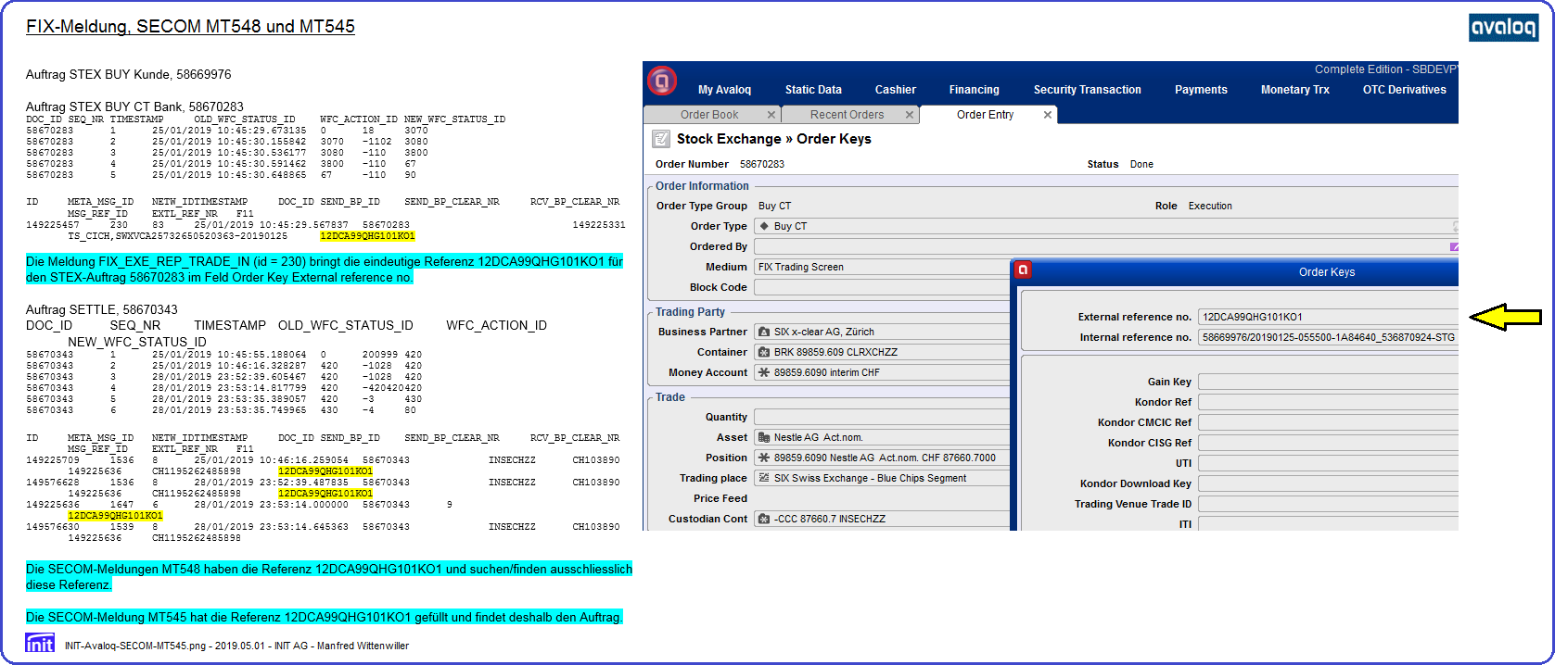Click the Order Information section heading
1555x665 pixels.
pyautogui.click(x=702, y=186)
